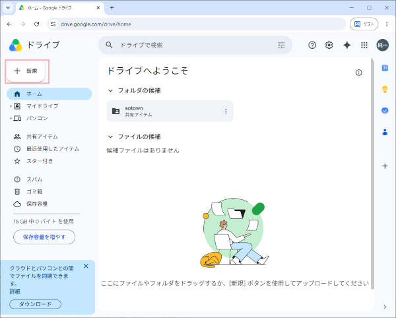Open a new browser tab
The image size is (396, 318).
tap(112, 8)
